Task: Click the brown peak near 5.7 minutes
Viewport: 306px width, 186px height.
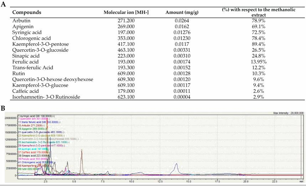Action: click(82, 151)
